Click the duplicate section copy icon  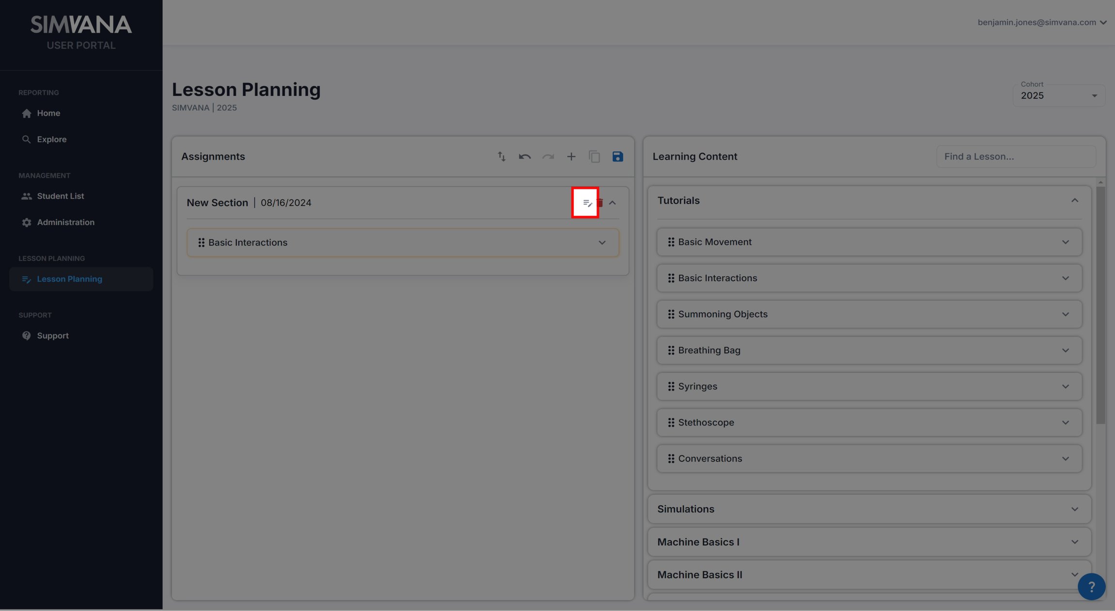(x=595, y=156)
